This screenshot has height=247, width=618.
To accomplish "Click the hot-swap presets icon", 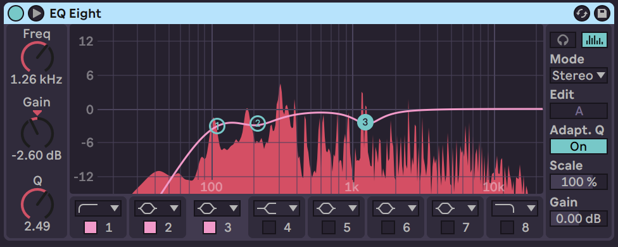I will click(x=582, y=13).
